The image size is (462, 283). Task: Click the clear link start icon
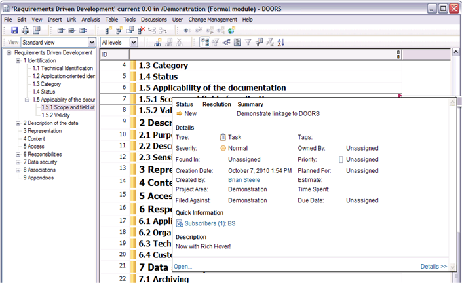pyautogui.click(x=199, y=29)
